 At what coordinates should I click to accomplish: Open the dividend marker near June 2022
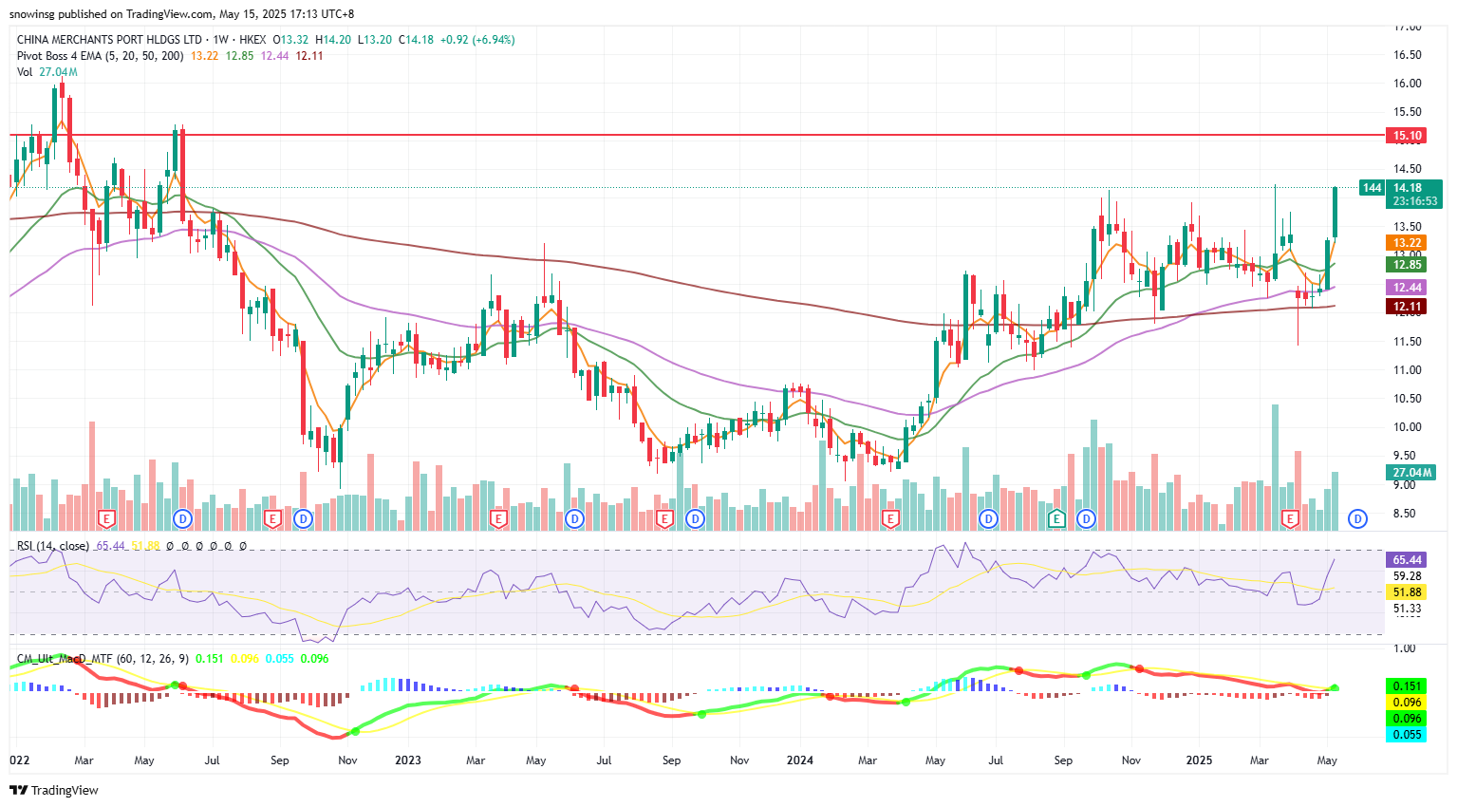(184, 518)
